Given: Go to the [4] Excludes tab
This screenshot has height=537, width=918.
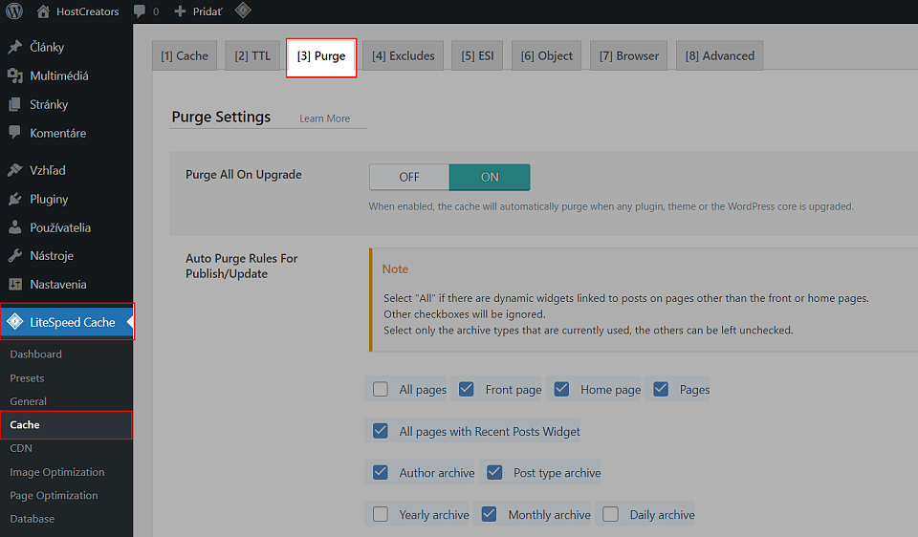Looking at the screenshot, I should click(x=403, y=55).
